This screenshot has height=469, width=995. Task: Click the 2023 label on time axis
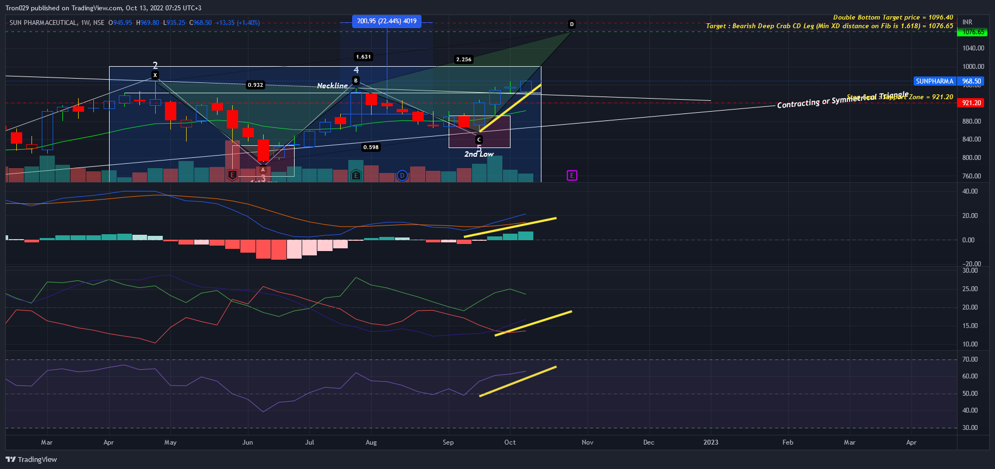(x=711, y=442)
